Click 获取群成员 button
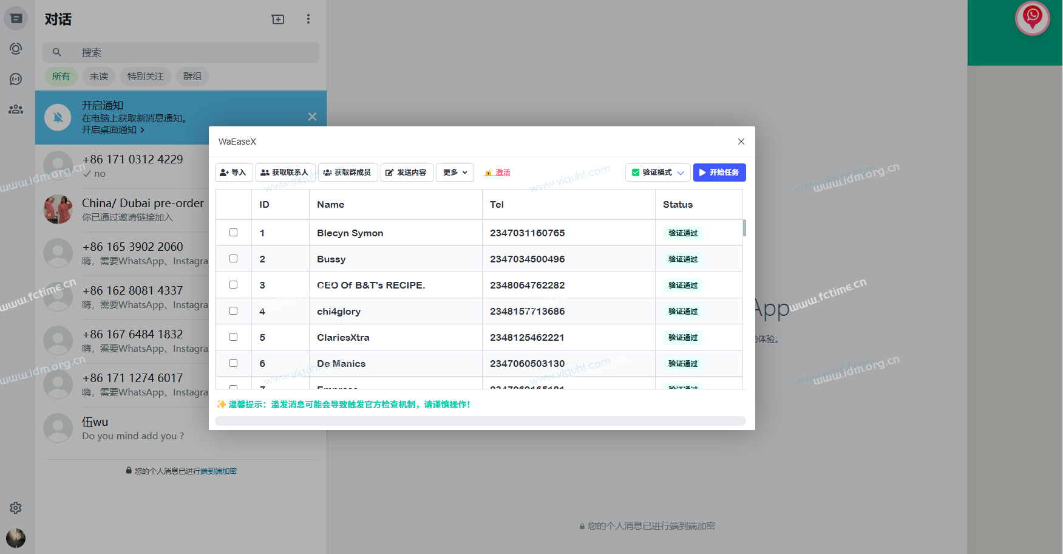This screenshot has width=1063, height=554. (x=348, y=173)
